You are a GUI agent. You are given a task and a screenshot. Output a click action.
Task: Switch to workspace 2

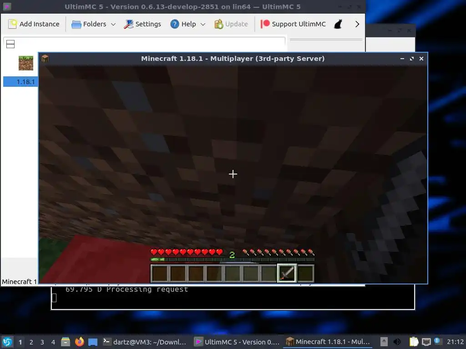(x=31, y=342)
